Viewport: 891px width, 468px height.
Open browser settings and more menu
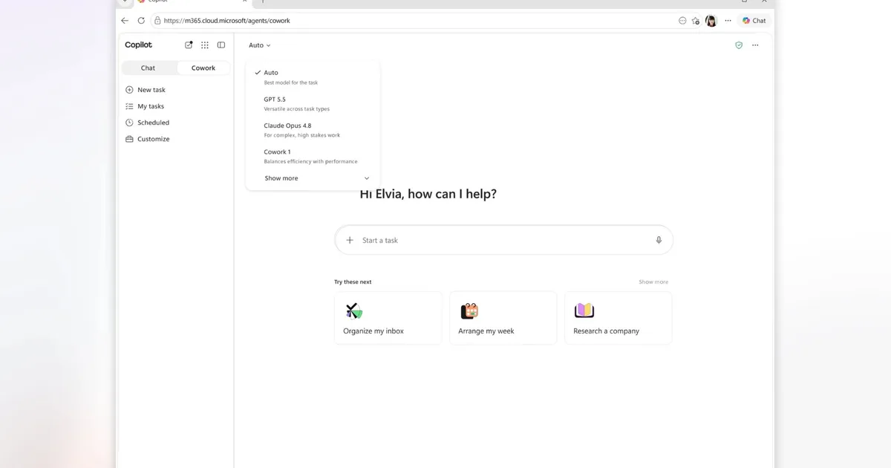coord(728,21)
